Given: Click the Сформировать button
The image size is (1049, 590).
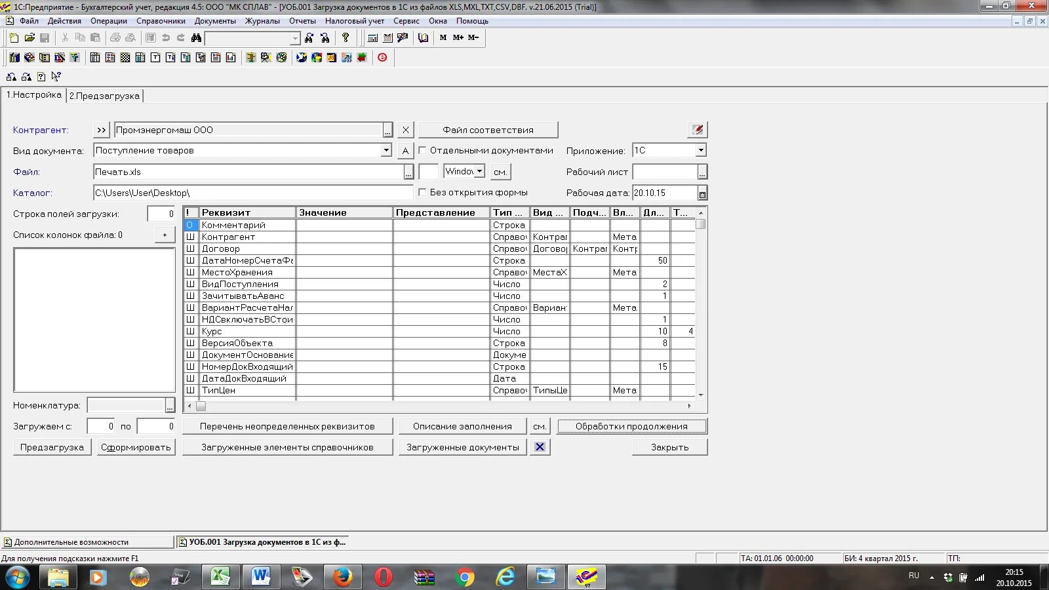Looking at the screenshot, I should [136, 447].
